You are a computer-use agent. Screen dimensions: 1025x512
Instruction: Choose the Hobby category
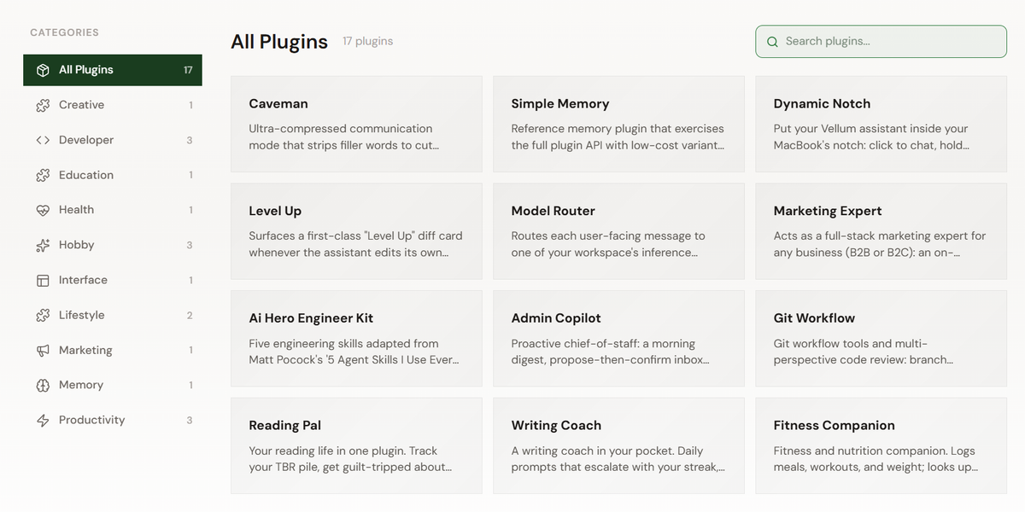[x=113, y=245]
